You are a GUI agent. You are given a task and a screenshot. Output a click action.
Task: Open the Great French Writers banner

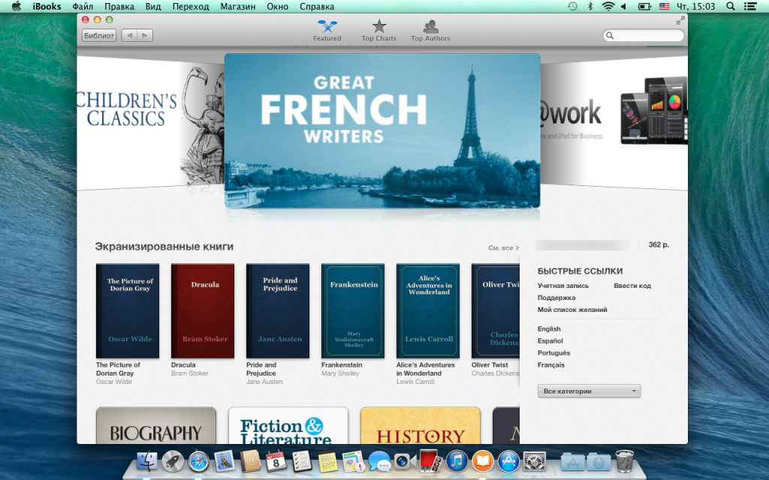382,130
